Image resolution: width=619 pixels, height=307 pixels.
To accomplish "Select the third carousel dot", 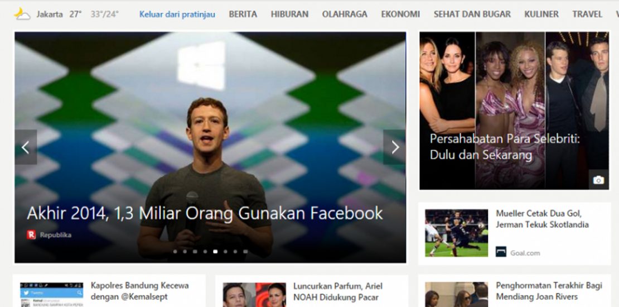I will (195, 251).
